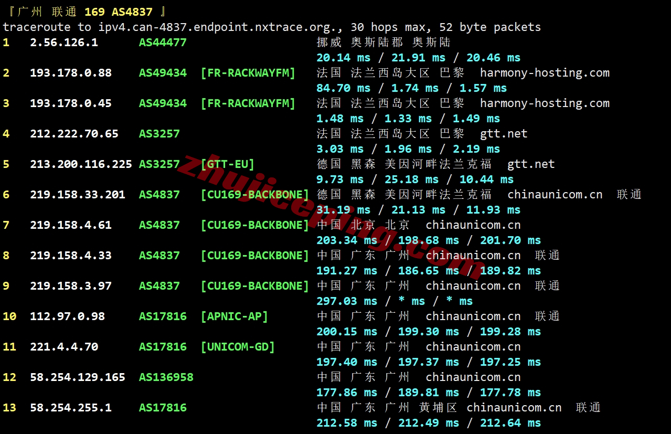Image resolution: width=671 pixels, height=434 pixels.
Task: Click the location text 挪威 奥斯陆郡 奥斯陆
Action: coord(384,43)
